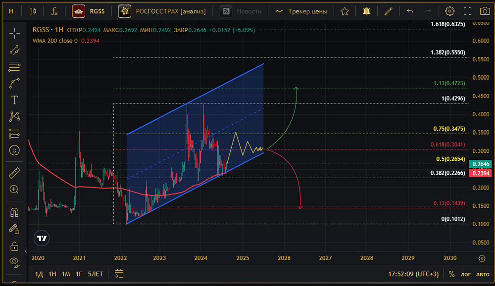Undo the last action
495x286 pixels.
tap(410, 11)
